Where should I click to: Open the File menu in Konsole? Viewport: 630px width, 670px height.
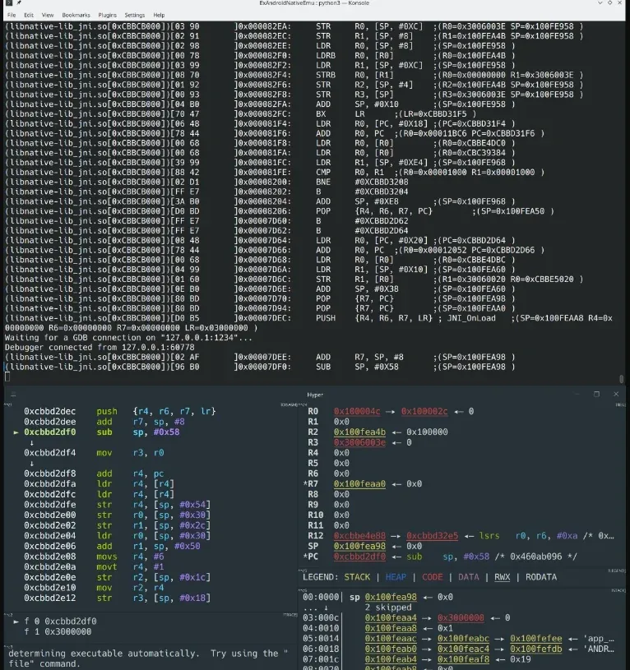click(x=12, y=15)
